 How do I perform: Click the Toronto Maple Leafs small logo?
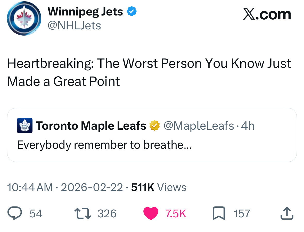click(25, 126)
